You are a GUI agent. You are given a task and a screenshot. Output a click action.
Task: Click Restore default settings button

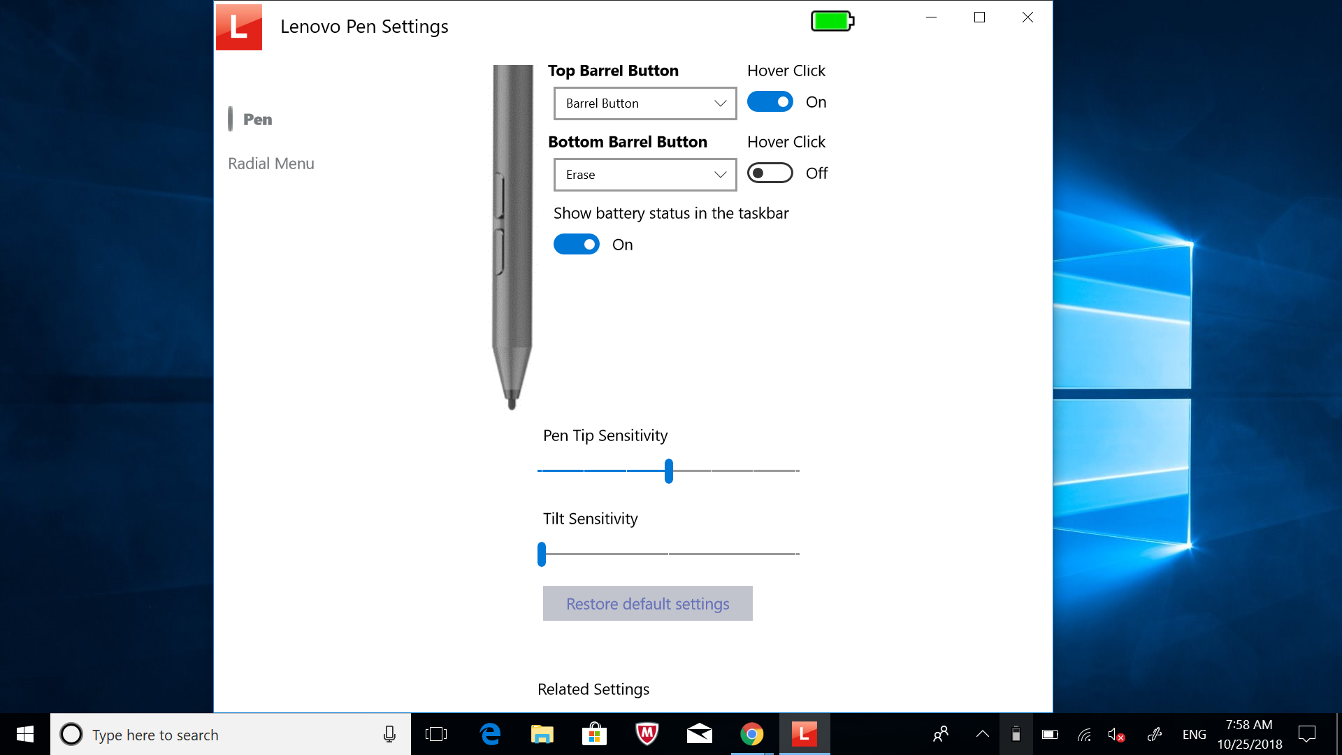point(648,603)
